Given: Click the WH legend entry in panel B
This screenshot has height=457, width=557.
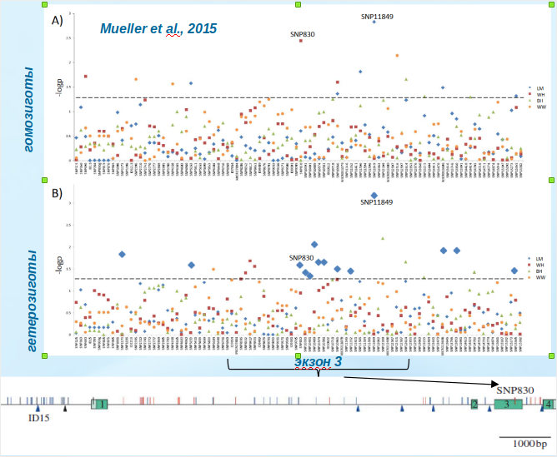Looking at the screenshot, I should coord(535,266).
